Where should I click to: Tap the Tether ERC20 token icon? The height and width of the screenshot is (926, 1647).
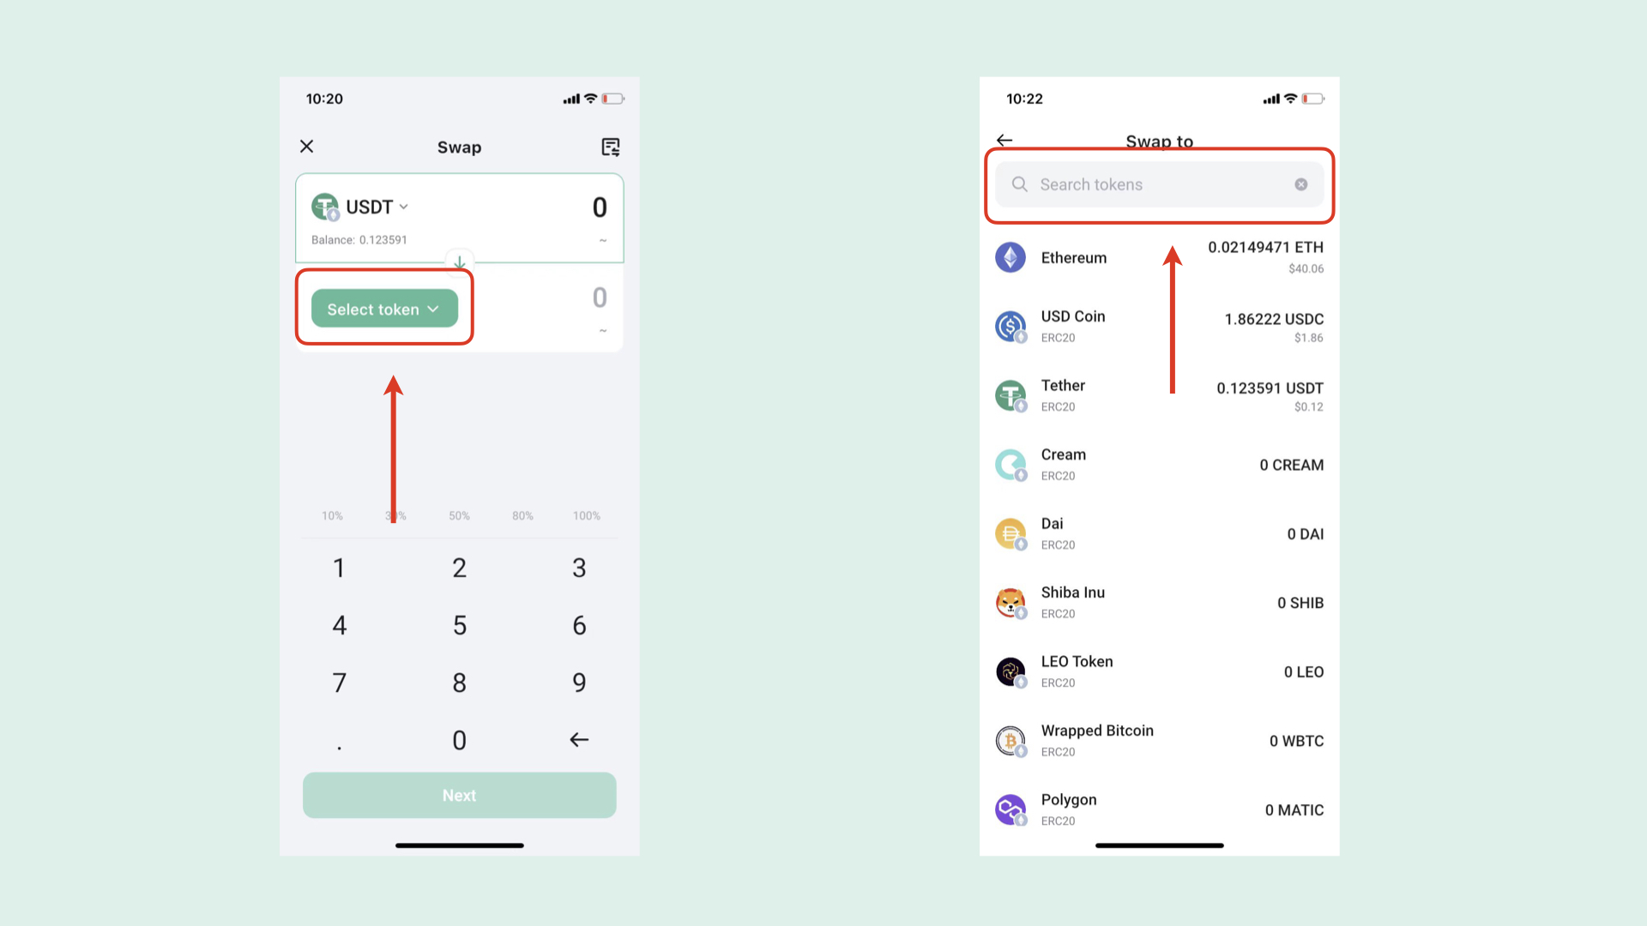[x=1011, y=394]
